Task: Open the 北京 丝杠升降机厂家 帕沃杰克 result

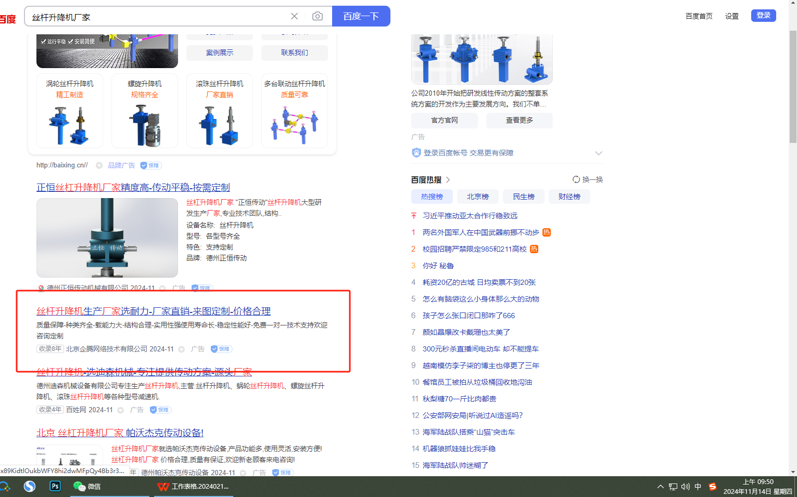Action: pos(120,433)
